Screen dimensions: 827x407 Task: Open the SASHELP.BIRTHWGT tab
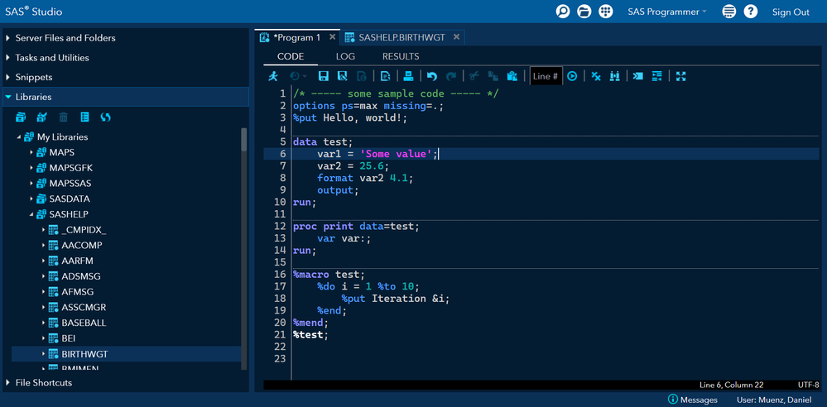click(401, 37)
